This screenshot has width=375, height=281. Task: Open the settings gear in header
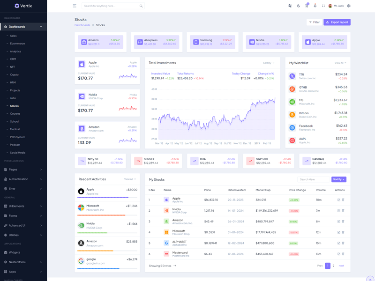click(x=349, y=6)
